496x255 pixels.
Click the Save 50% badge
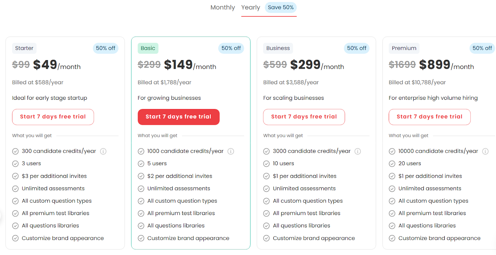click(281, 7)
